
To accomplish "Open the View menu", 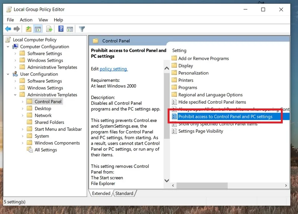I will [x=43, y=20].
